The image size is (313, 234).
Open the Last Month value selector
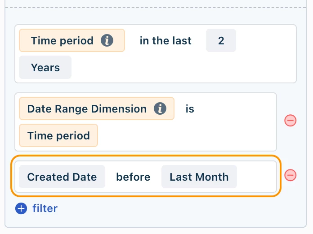coord(199,177)
